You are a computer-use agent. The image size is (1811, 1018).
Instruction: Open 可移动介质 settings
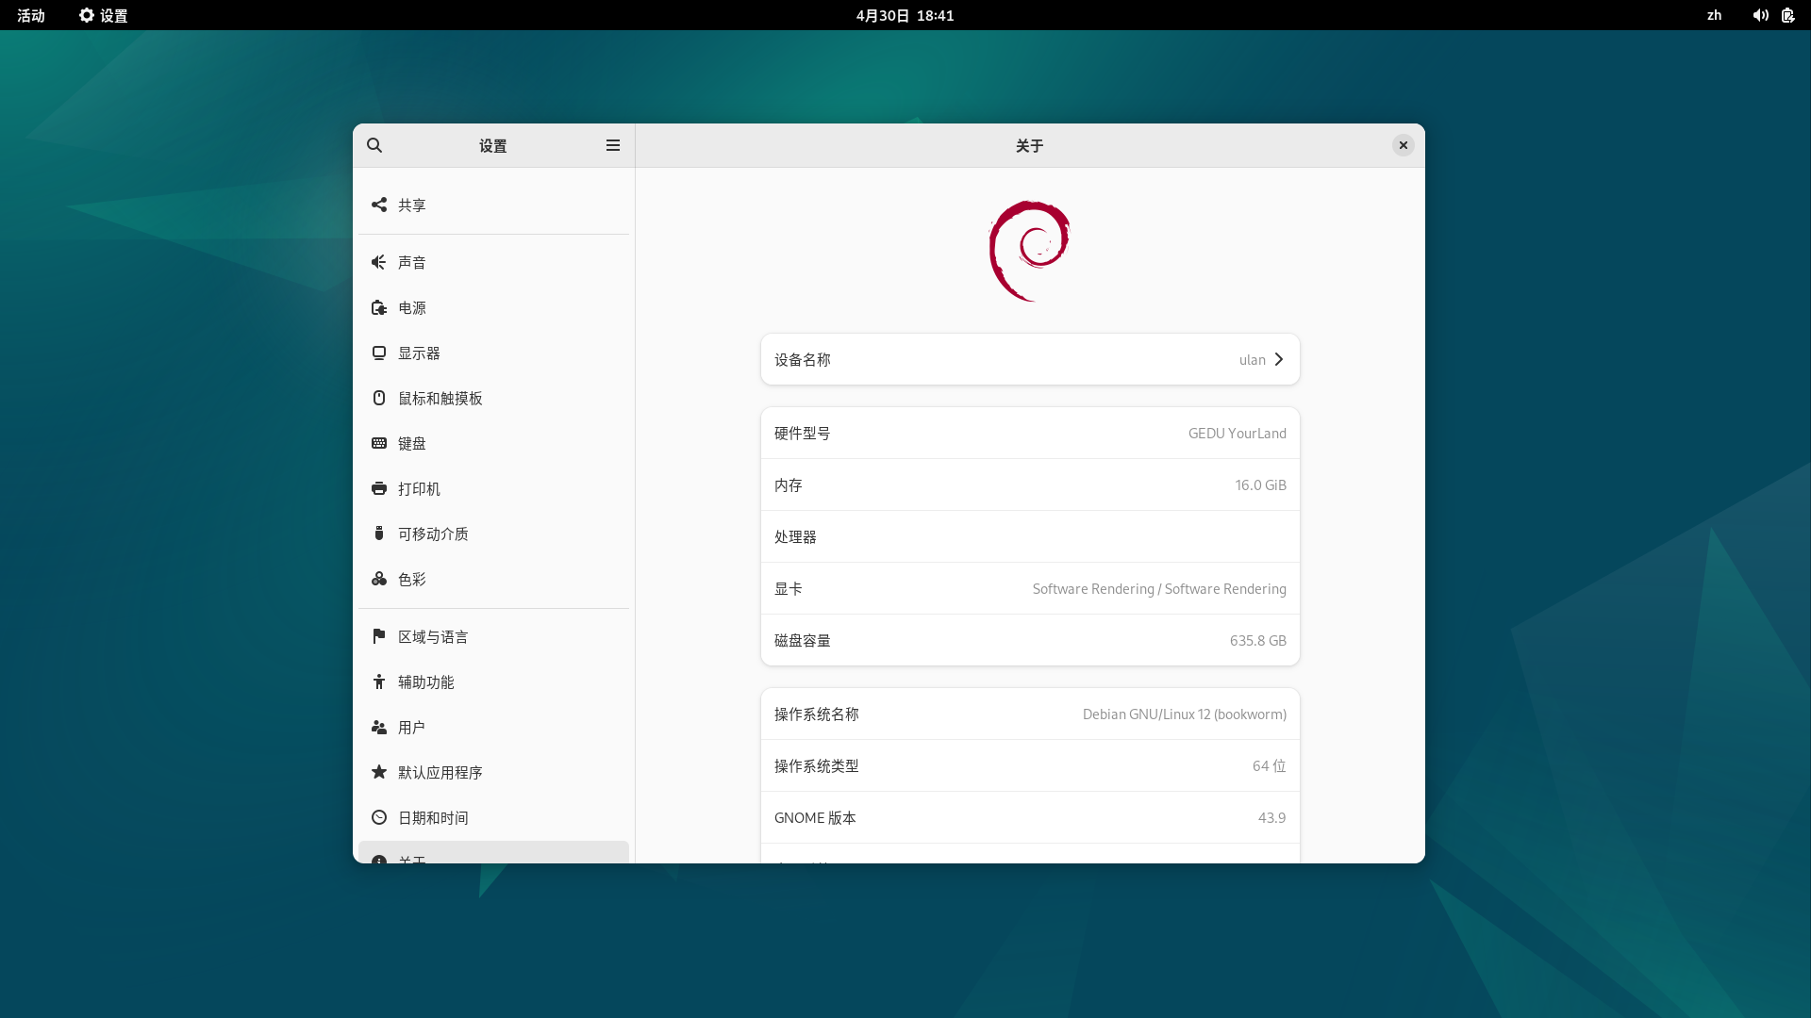click(x=493, y=534)
